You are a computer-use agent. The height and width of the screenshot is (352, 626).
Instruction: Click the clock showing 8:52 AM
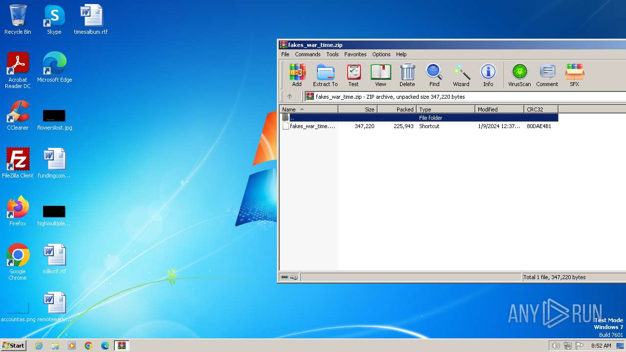(x=601, y=346)
